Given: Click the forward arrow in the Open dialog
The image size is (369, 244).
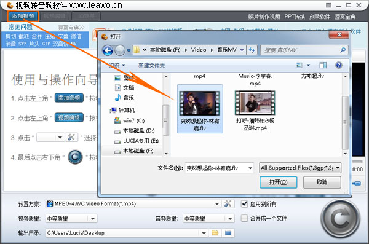Looking at the screenshot, I should 120,50.
